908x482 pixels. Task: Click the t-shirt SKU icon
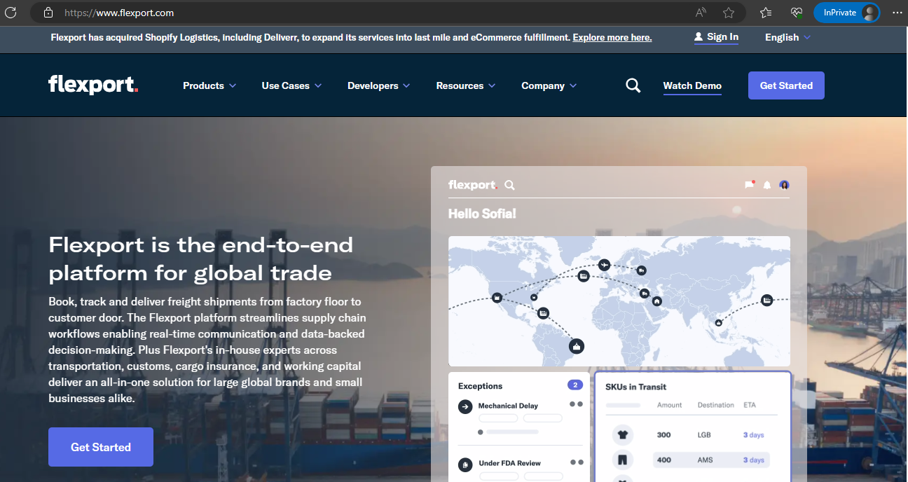pyautogui.click(x=621, y=435)
